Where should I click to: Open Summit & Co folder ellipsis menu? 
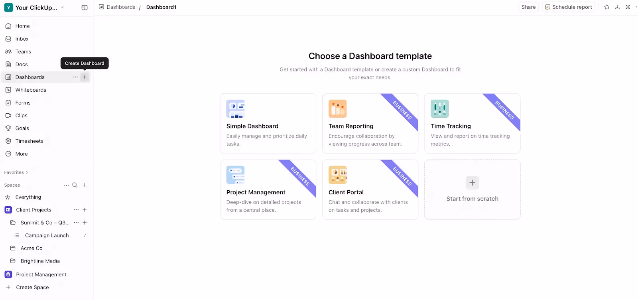pos(76,223)
